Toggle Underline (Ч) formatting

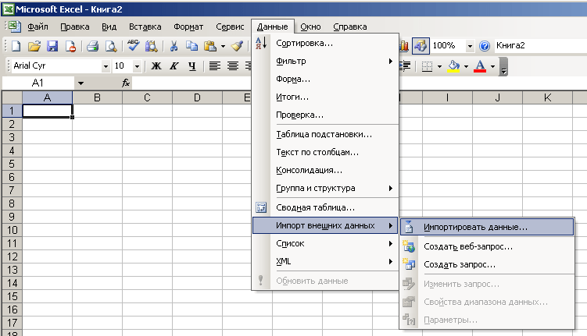(x=192, y=66)
